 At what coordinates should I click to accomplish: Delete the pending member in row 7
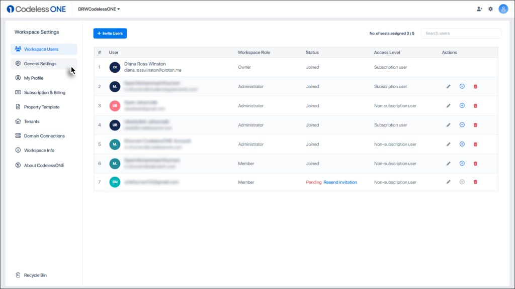[475, 182]
